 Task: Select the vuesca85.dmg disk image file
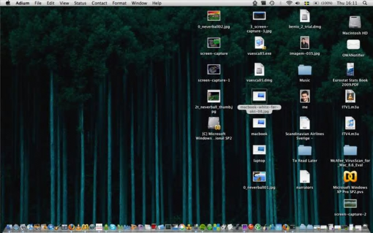pyautogui.click(x=259, y=69)
